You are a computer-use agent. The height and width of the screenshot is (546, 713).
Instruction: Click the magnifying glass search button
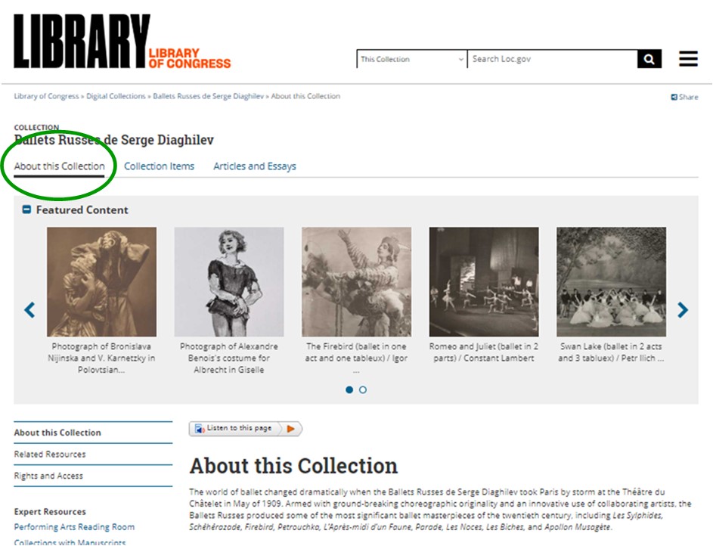pyautogui.click(x=649, y=59)
